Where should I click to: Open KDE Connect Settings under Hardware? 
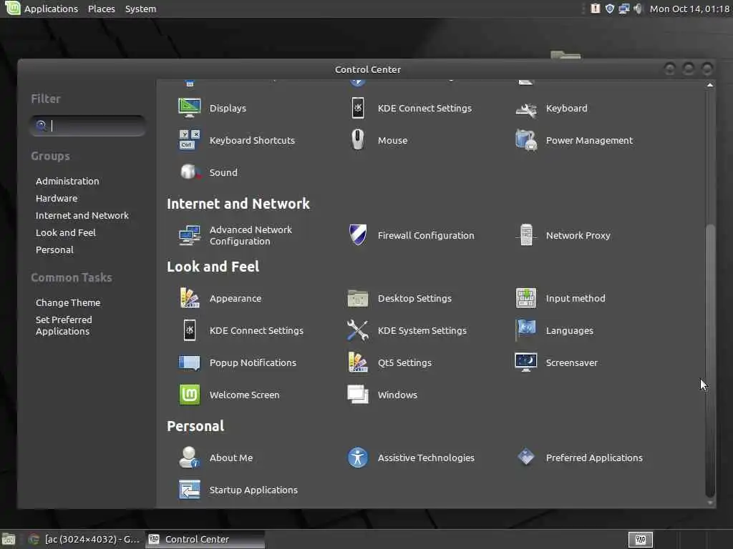358,108
